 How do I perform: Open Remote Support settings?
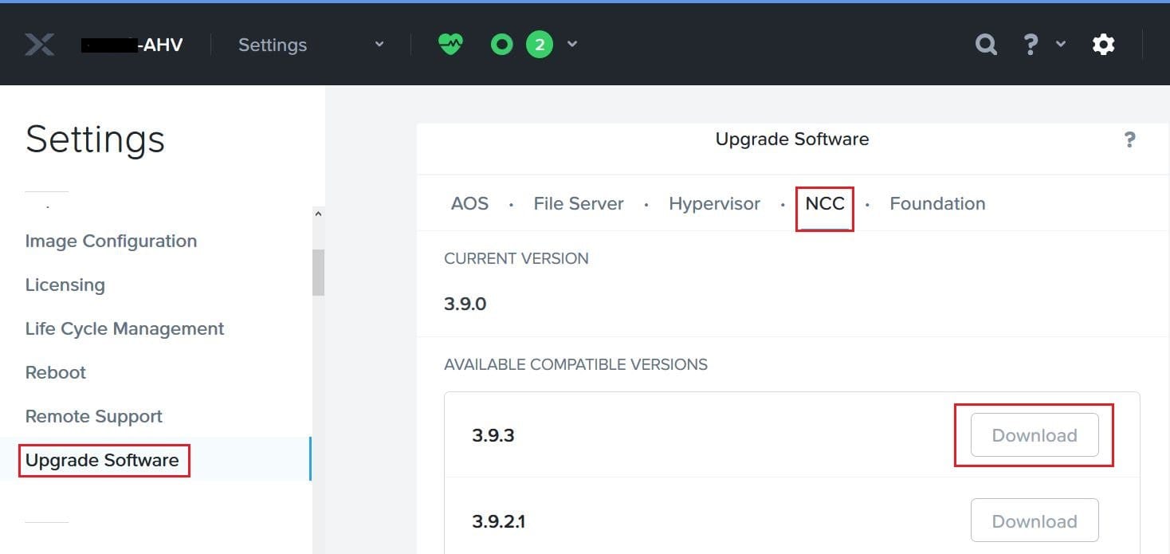[93, 416]
